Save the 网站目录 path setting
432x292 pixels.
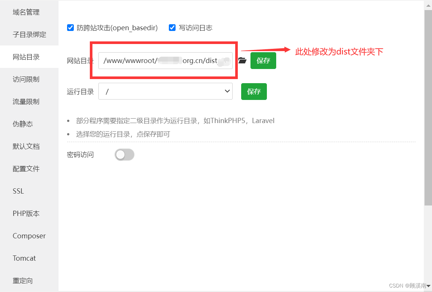click(x=263, y=60)
